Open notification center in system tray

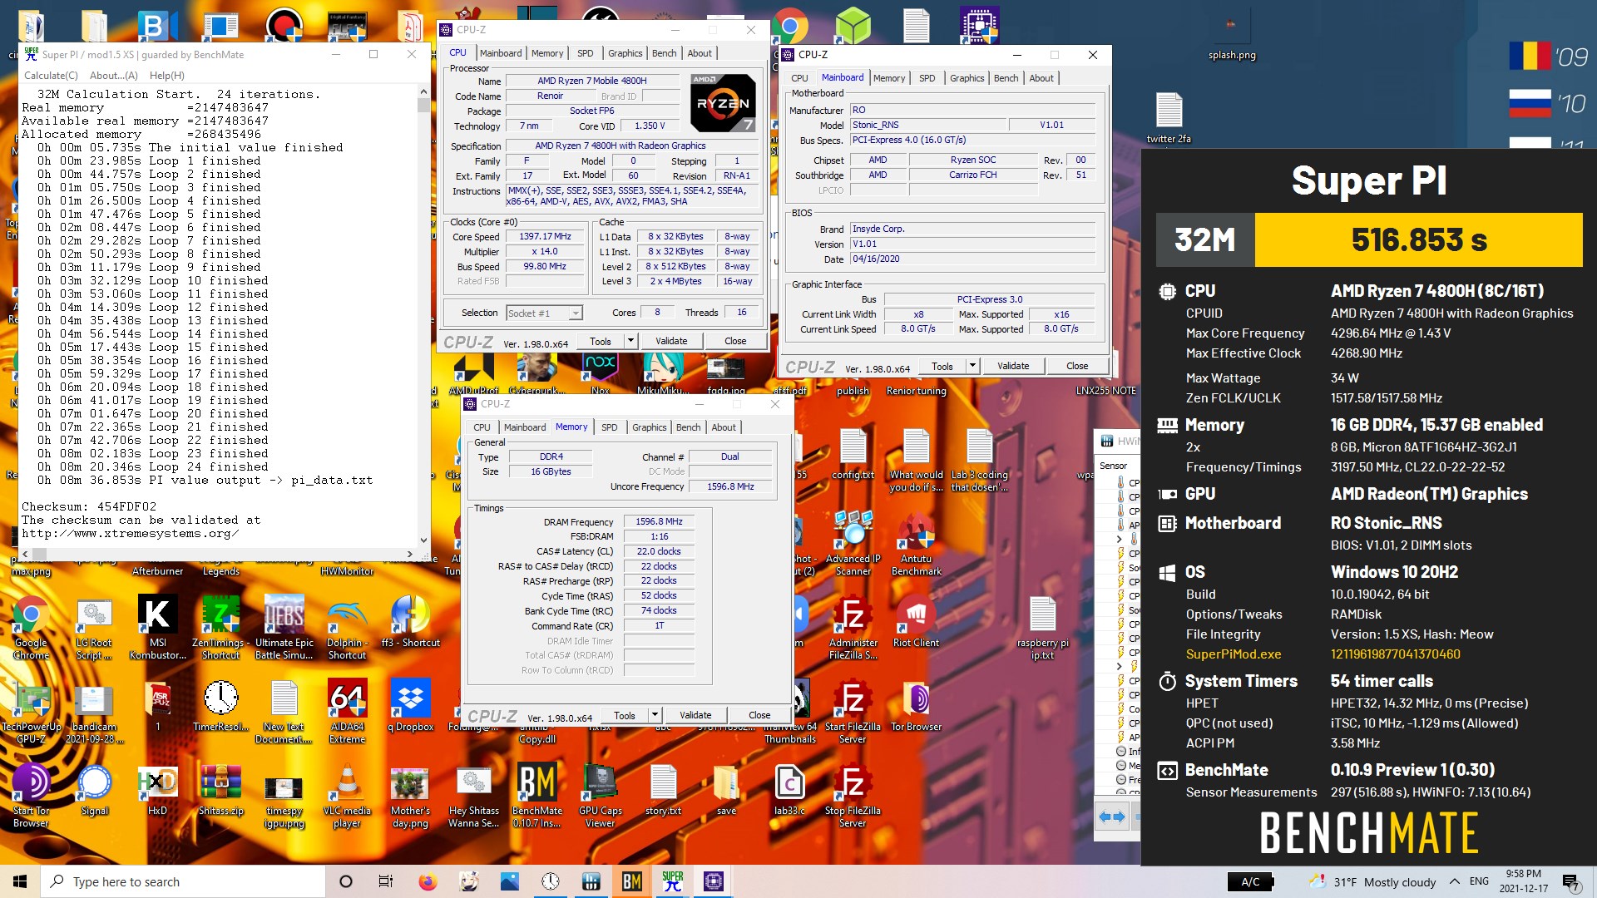[1570, 881]
